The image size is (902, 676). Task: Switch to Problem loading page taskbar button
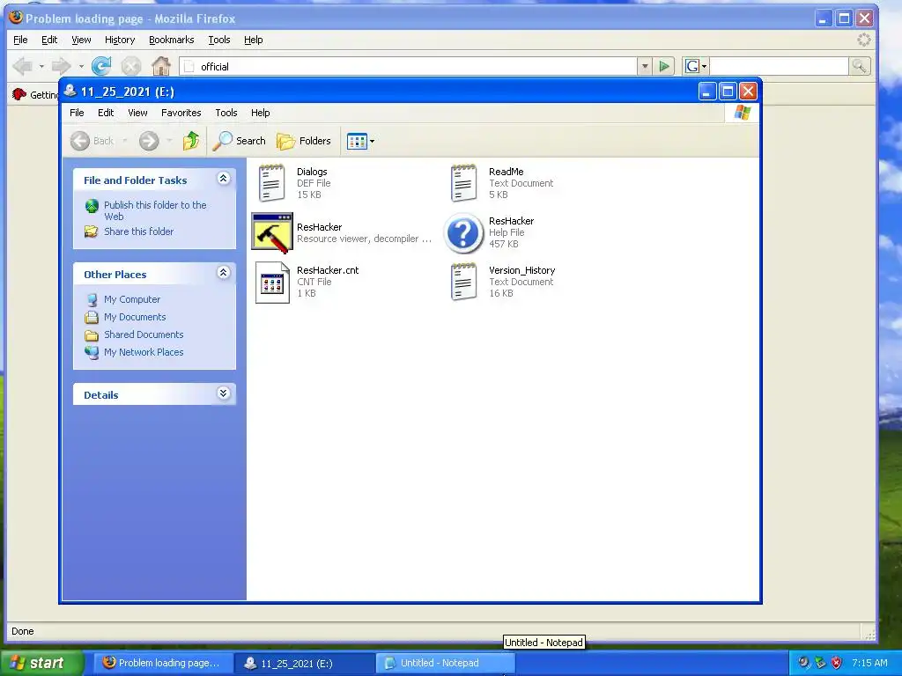[162, 663]
